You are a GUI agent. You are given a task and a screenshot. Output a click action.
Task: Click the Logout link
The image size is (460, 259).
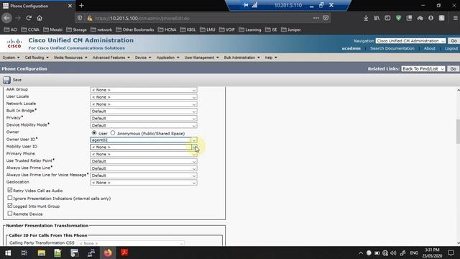451,48
